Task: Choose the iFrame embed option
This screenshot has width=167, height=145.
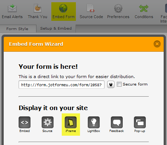Action: click(71, 125)
